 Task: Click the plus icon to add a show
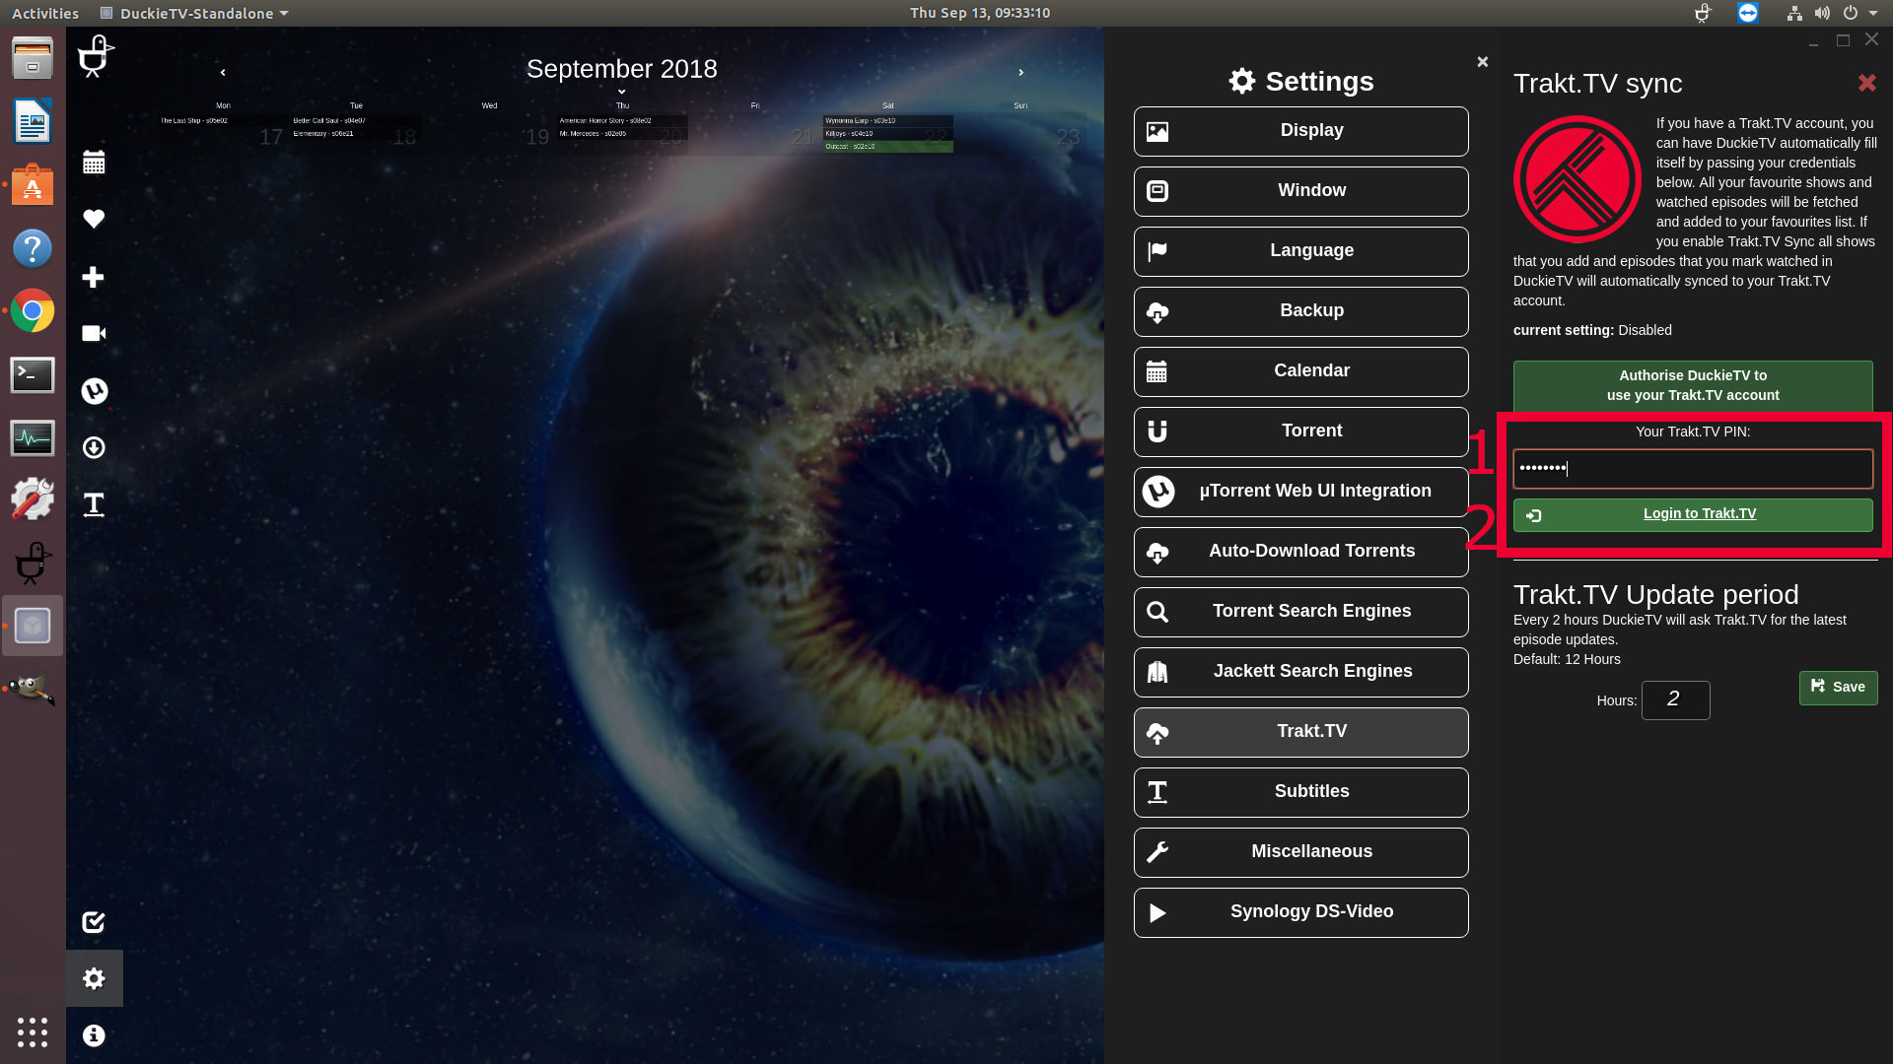[x=94, y=277]
